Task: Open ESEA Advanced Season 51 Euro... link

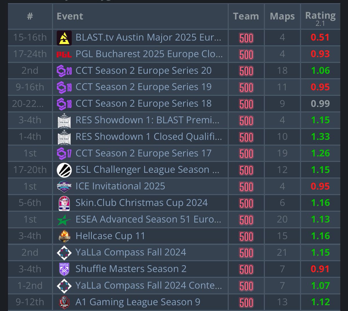Action: [148, 219]
